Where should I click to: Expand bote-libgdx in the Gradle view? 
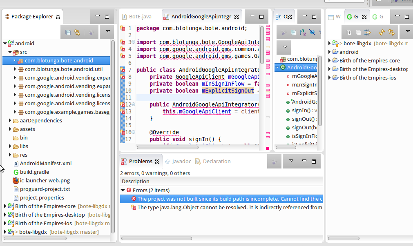point(329,43)
